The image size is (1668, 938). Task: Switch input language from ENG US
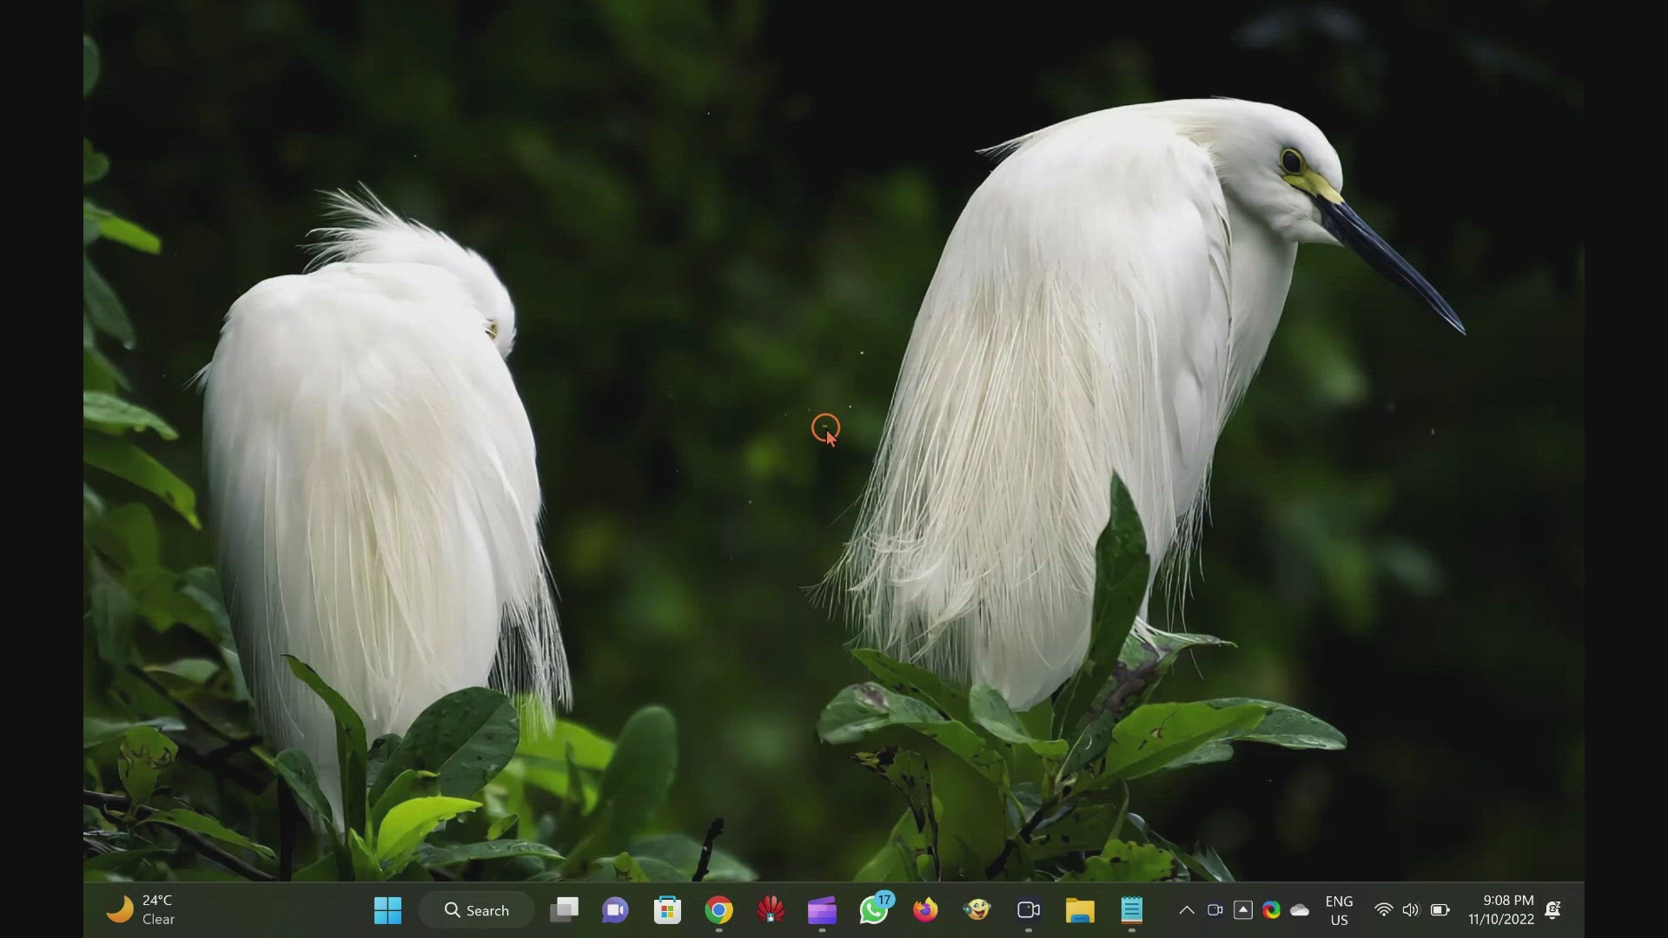point(1339,910)
